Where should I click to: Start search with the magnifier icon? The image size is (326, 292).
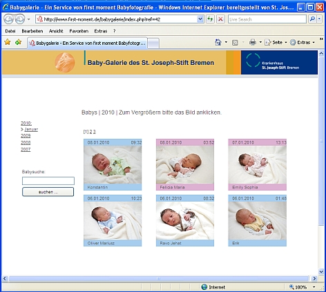tap(312, 19)
